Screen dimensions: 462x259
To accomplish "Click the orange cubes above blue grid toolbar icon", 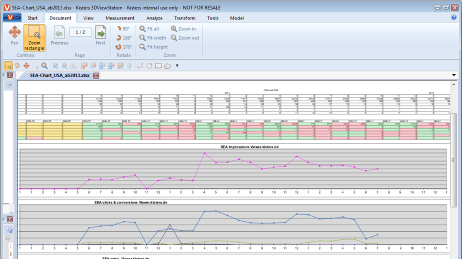I will point(120,66).
